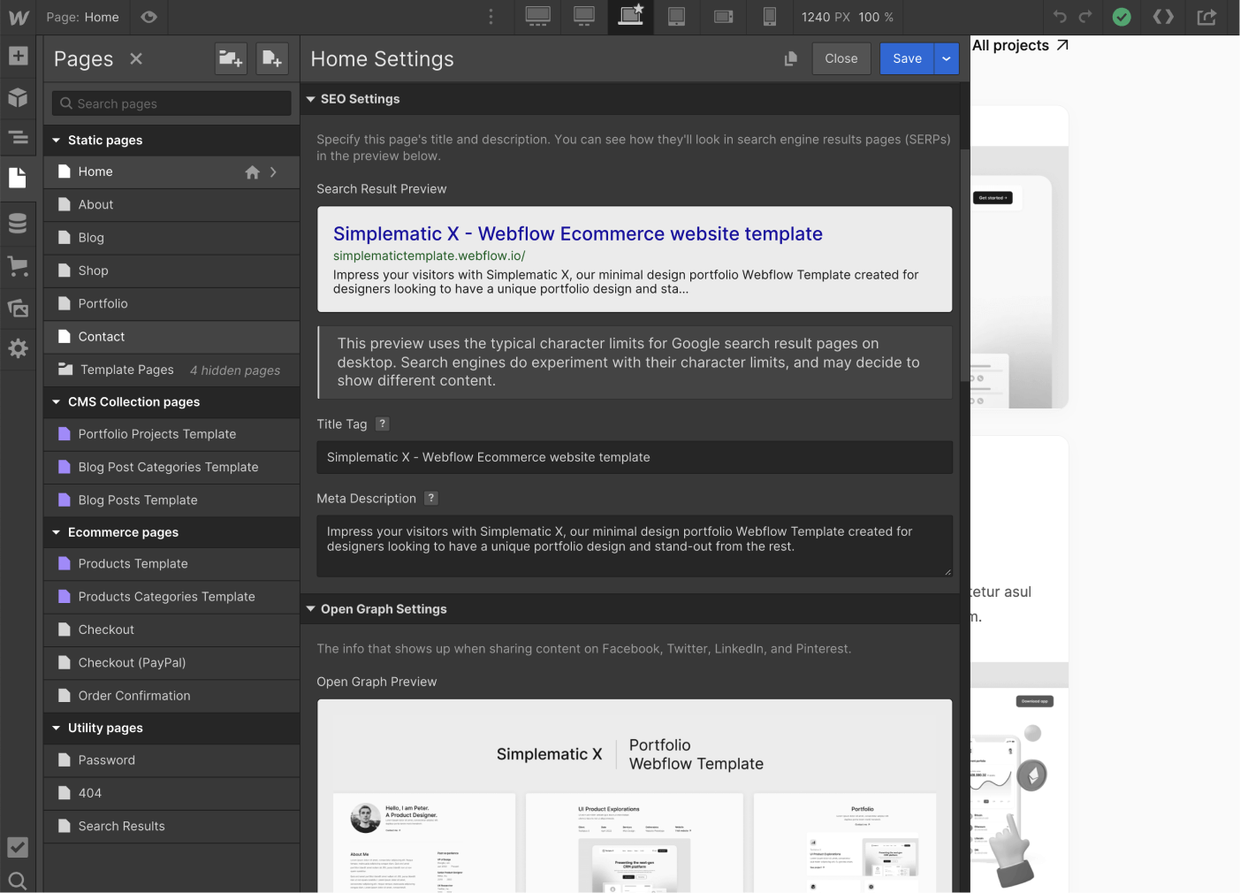Open the Ecommerce panel
This screenshot has width=1240, height=893.
click(x=18, y=266)
